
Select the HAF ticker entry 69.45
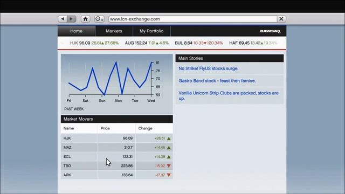pyautogui.click(x=253, y=43)
